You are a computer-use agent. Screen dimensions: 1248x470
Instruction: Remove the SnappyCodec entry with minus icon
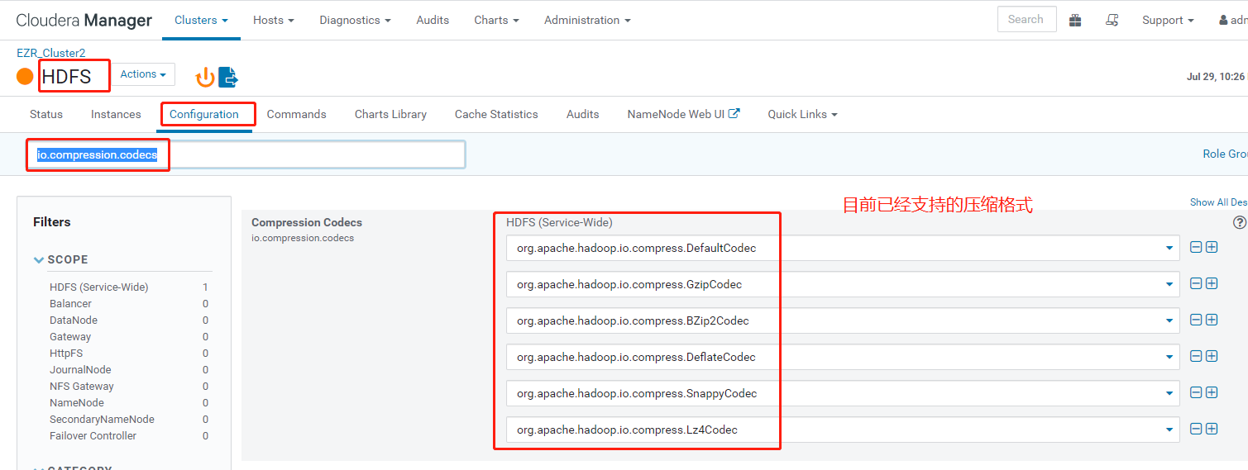(x=1196, y=392)
